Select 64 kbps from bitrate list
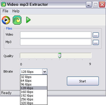Viewport: 106px width, 105px height. coord(34,81)
